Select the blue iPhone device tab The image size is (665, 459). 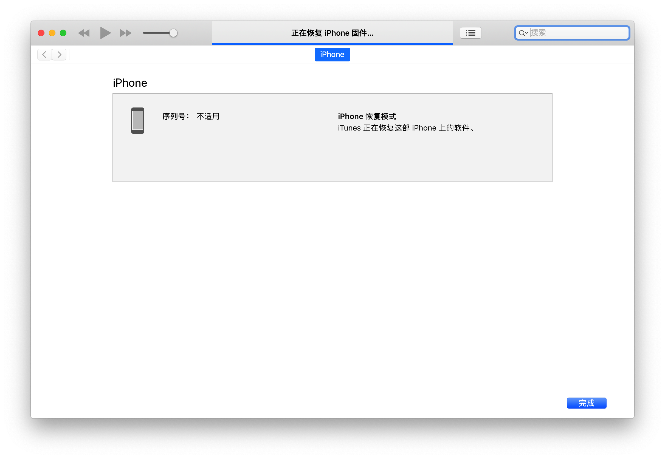[332, 54]
